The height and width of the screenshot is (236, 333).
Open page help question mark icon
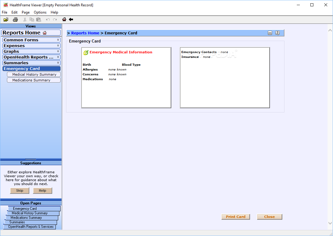(x=277, y=33)
